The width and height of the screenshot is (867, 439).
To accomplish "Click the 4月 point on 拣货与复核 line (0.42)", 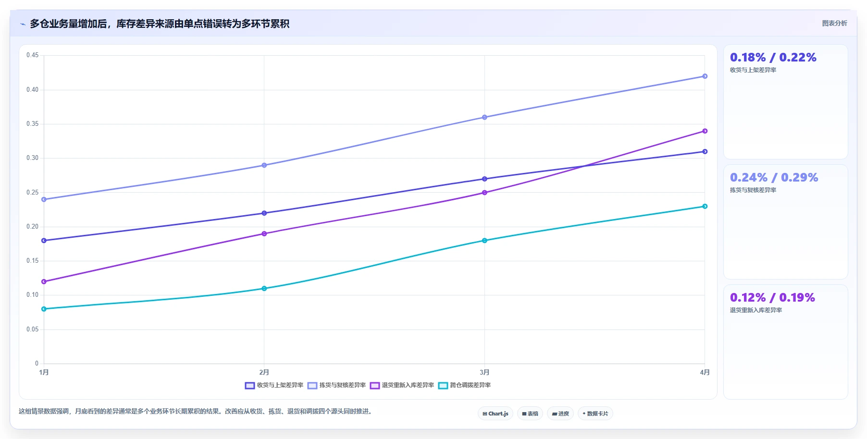I will click(705, 76).
